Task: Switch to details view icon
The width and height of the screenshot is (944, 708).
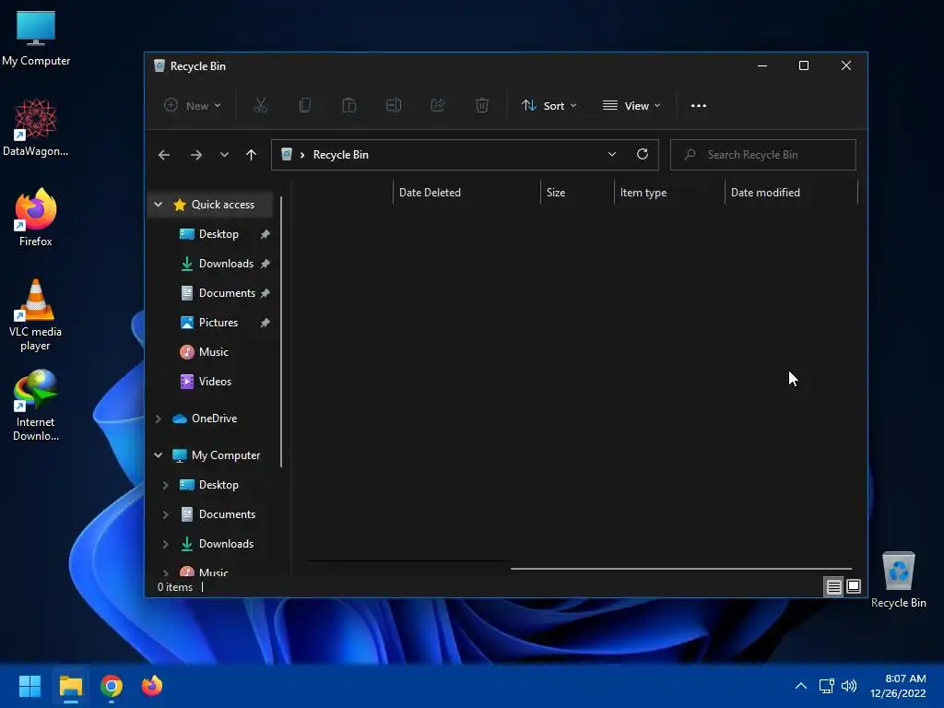Action: pyautogui.click(x=833, y=586)
